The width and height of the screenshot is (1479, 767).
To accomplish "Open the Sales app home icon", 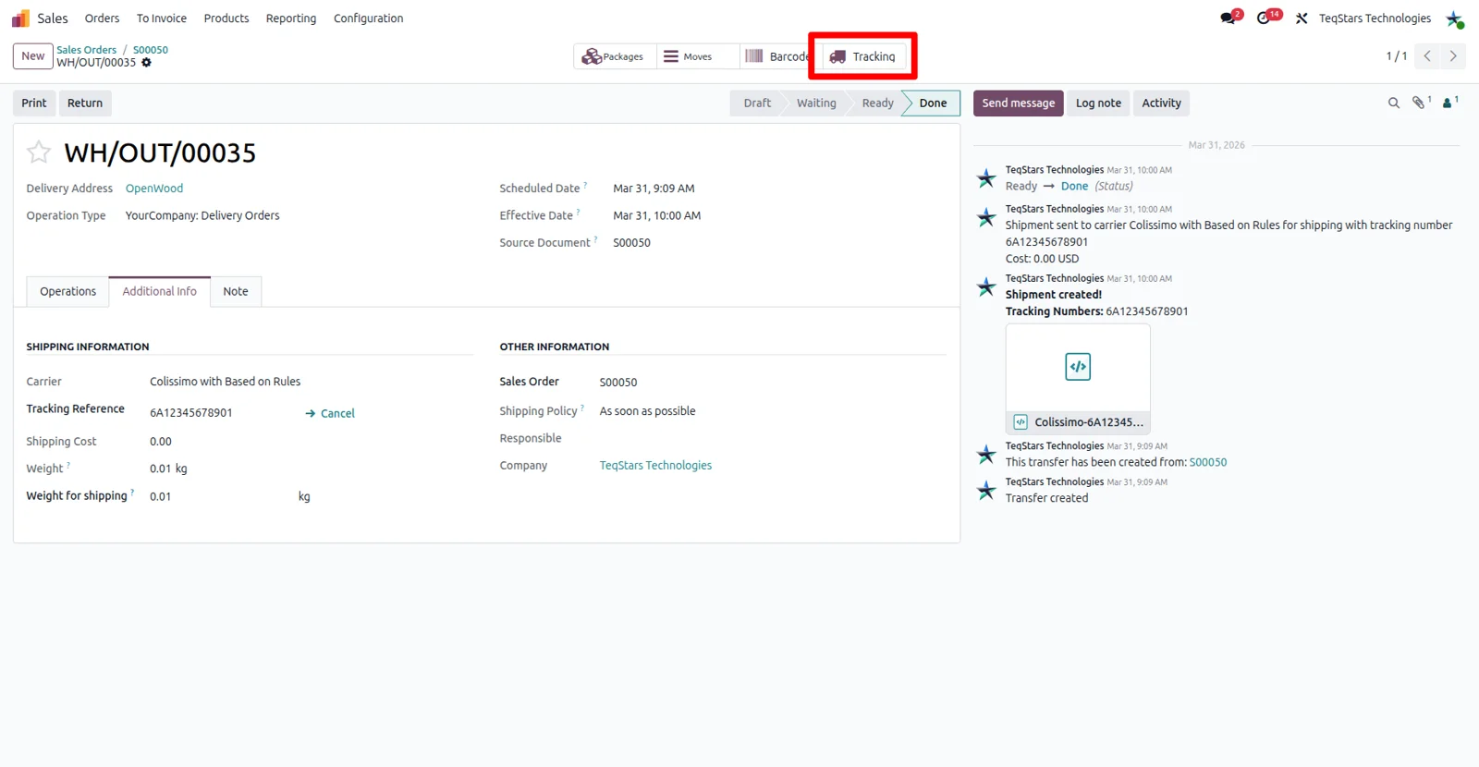I will point(20,18).
